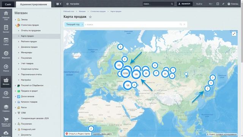Click the notifications counter icon in top bar
Image resolution: width=243 pixels, height=137 pixels.
(59, 4)
